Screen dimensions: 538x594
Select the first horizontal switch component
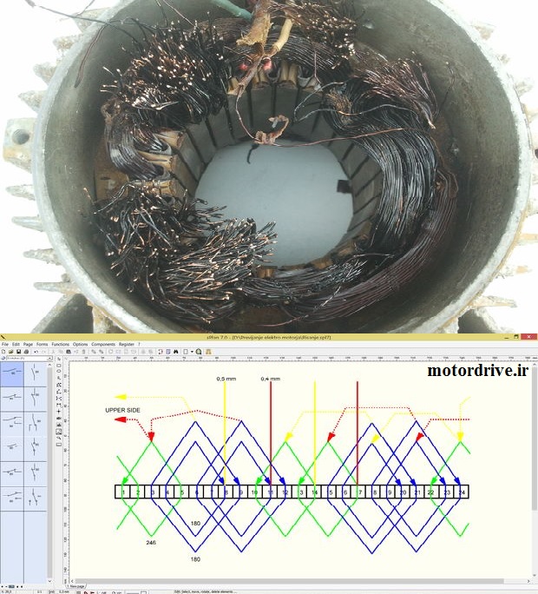coord(12,374)
